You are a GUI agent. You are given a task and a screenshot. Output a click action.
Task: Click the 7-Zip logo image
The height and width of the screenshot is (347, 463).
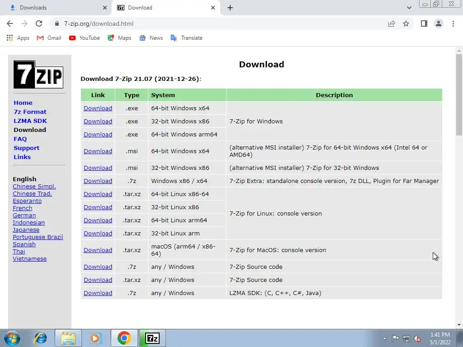[x=38, y=75]
